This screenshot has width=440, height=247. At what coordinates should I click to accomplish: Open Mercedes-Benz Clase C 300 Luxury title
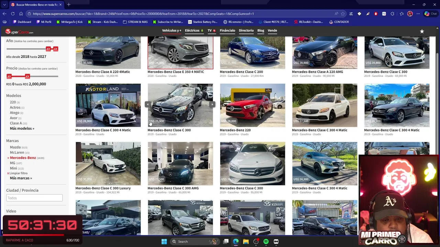(x=103, y=188)
